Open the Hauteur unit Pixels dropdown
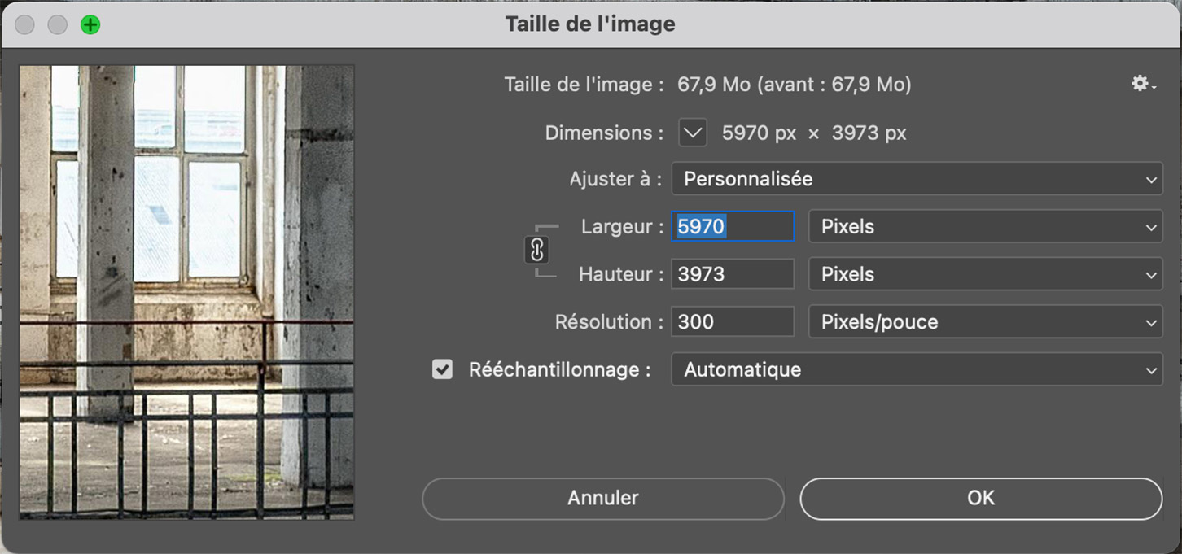Screen dimensions: 1182x554 985,275
